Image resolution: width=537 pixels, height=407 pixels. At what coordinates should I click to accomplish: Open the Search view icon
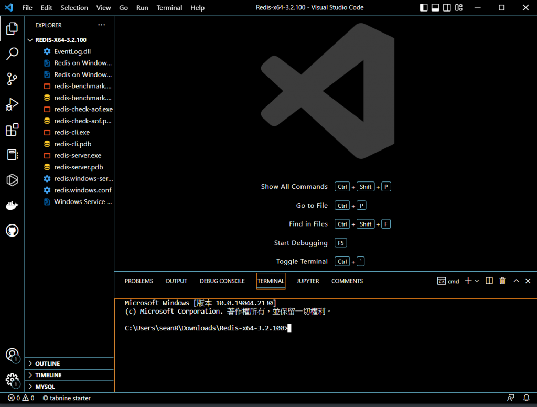click(12, 54)
